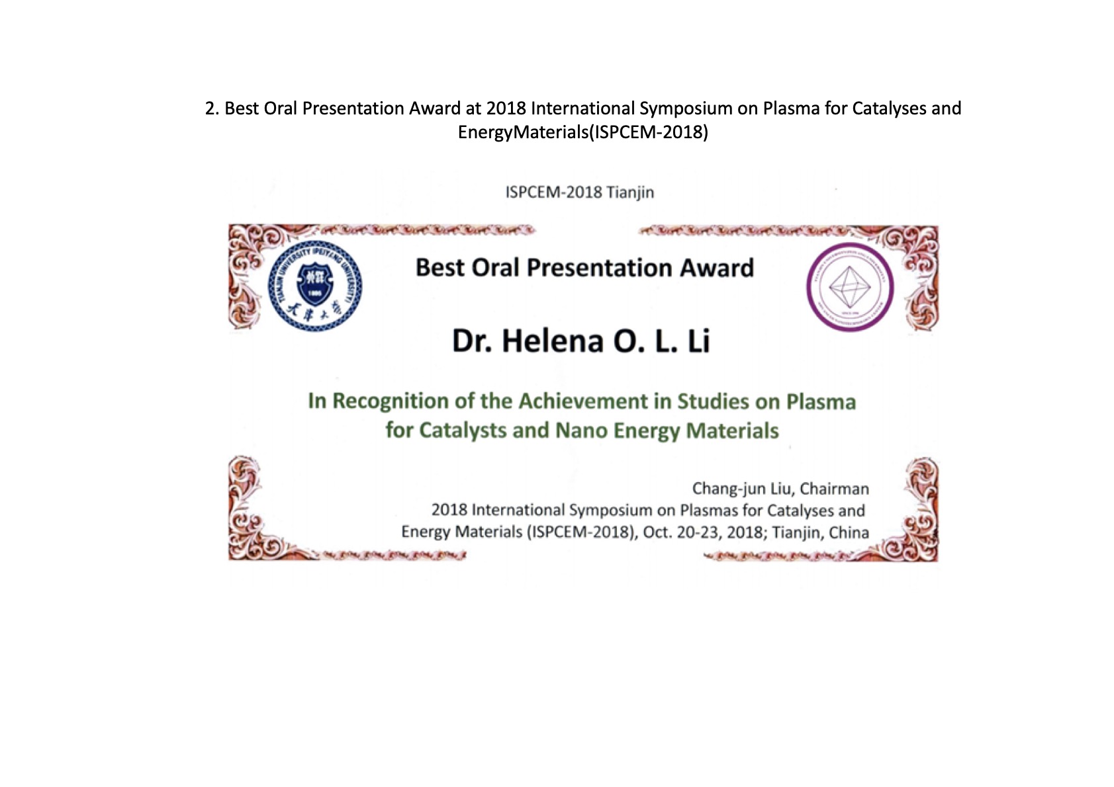Select the name 'Dr. Helena O. L. Li'
The width and height of the screenshot is (1114, 787).
580,341
